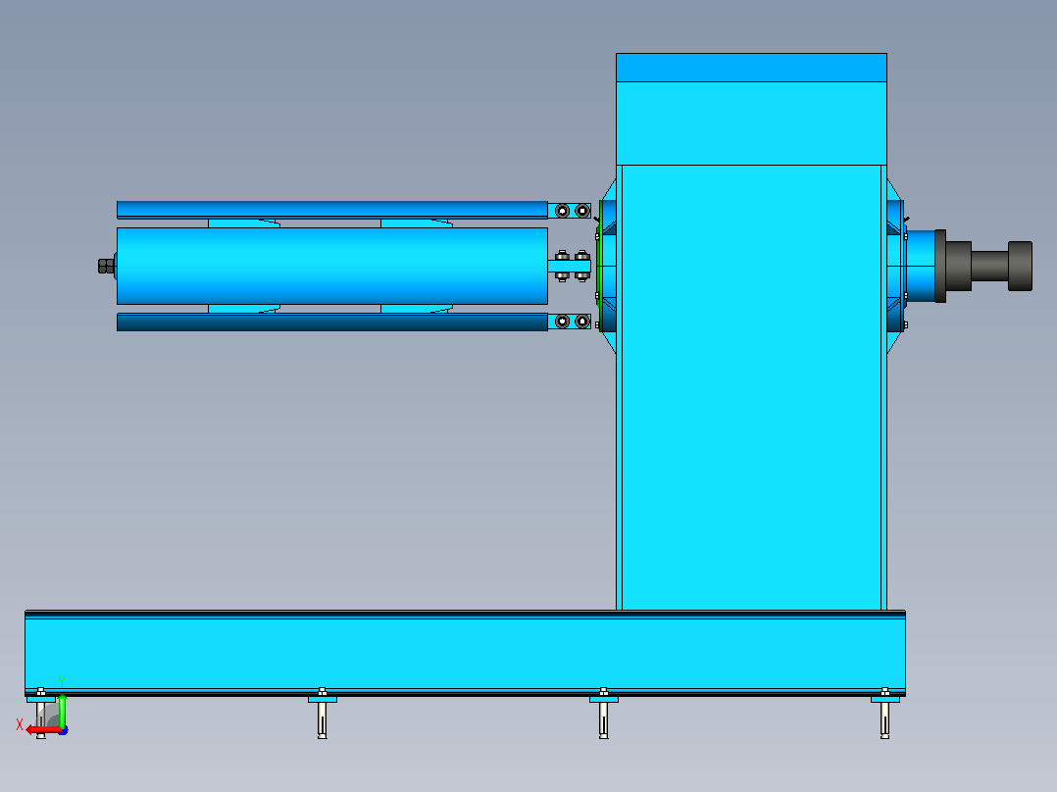
Task: Click the "Y" axis label
Action: click(62, 682)
